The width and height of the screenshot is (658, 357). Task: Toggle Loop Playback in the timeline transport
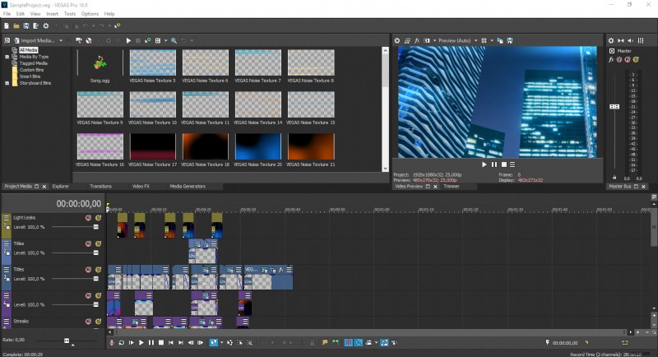121,343
